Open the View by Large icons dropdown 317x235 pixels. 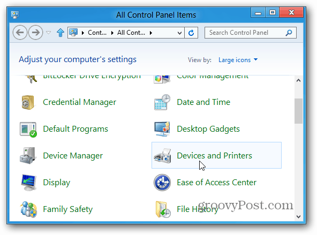coord(238,60)
